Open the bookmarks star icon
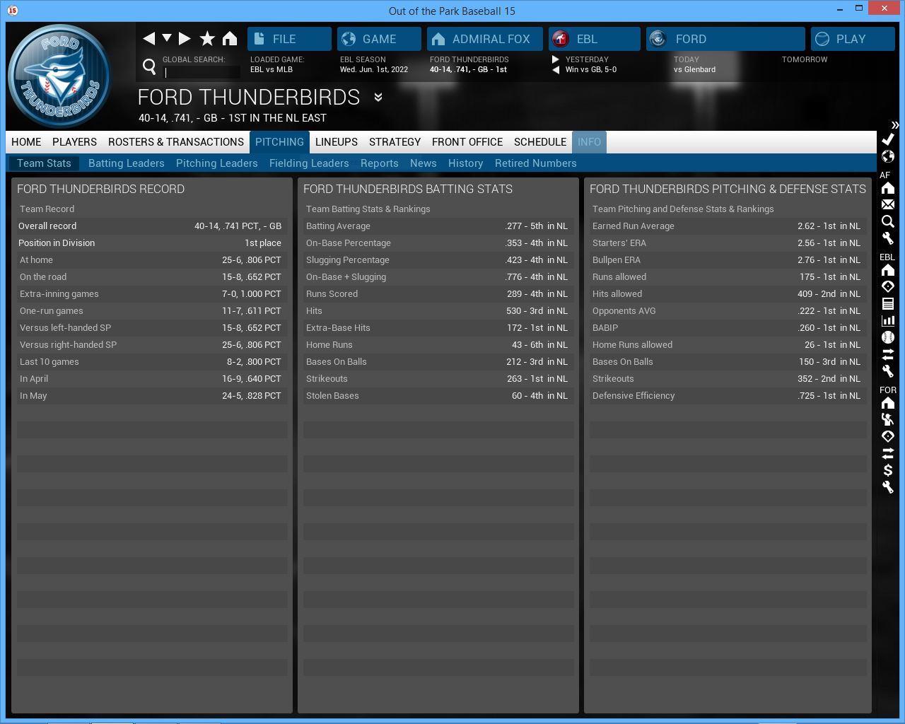905x724 pixels. [207, 38]
